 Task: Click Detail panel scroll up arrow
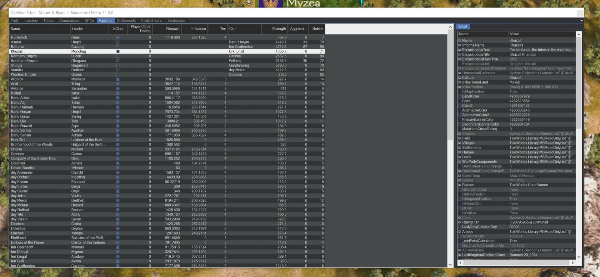point(579,35)
